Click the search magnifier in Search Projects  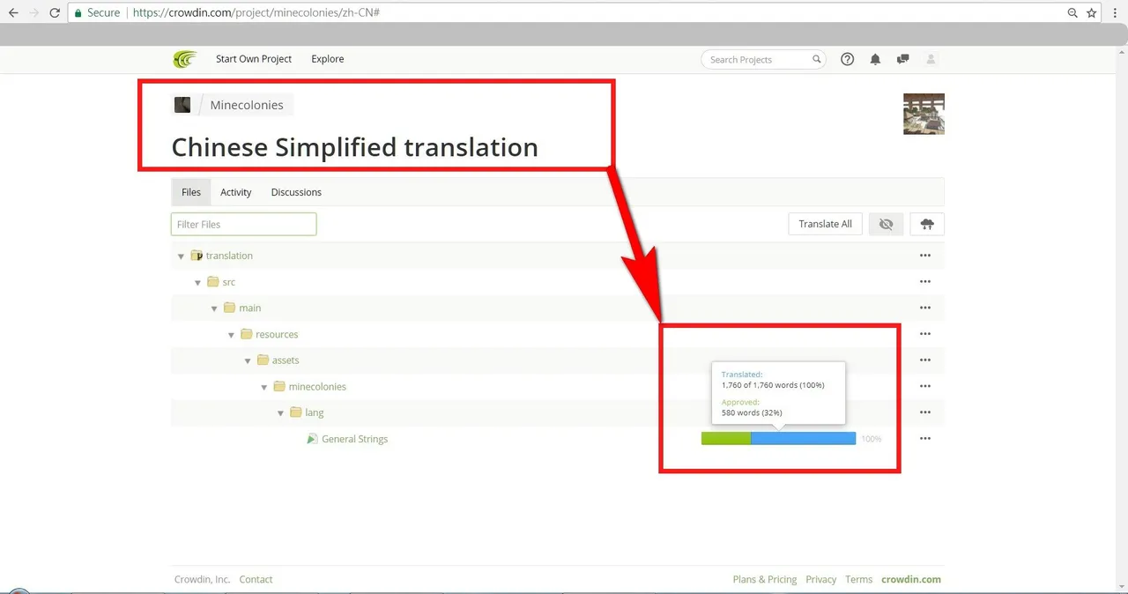point(816,59)
